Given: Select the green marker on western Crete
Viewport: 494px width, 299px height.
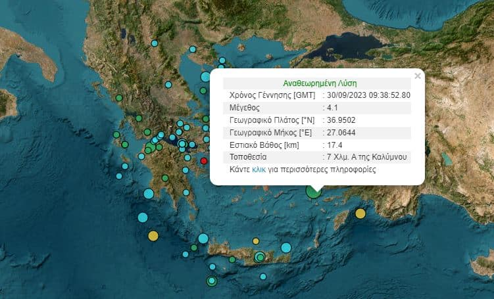Looking at the screenshot, I should pyautogui.click(x=232, y=260).
